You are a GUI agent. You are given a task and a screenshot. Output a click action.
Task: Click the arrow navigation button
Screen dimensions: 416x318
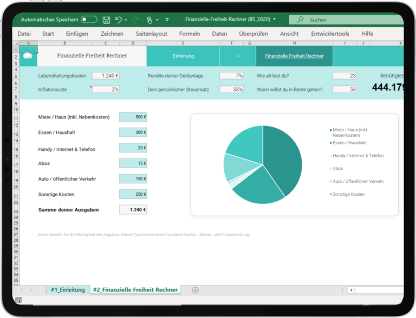pyautogui.click(x=238, y=56)
